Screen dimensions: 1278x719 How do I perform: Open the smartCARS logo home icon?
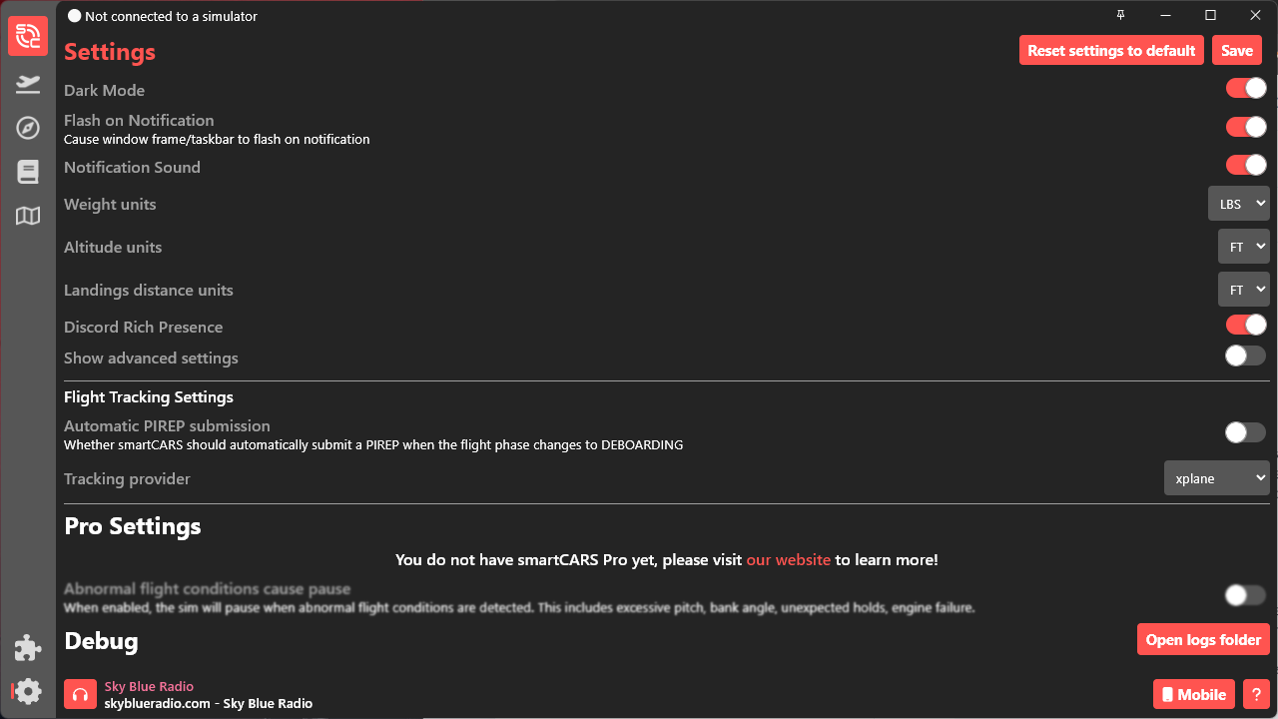(28, 36)
